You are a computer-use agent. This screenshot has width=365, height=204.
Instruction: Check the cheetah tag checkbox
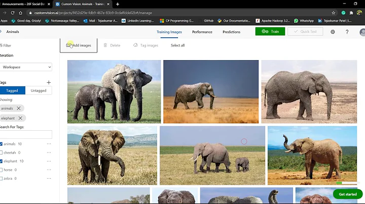(x=1, y=152)
